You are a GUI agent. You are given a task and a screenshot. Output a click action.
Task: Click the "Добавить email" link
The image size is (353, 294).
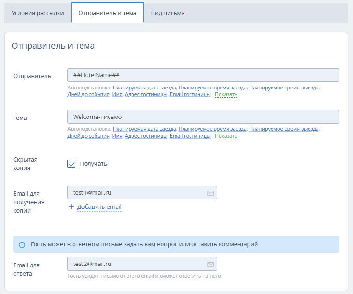(99, 207)
